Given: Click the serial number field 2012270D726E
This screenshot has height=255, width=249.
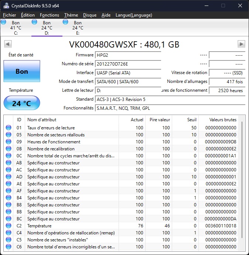Looking at the screenshot, I should click(128, 64).
